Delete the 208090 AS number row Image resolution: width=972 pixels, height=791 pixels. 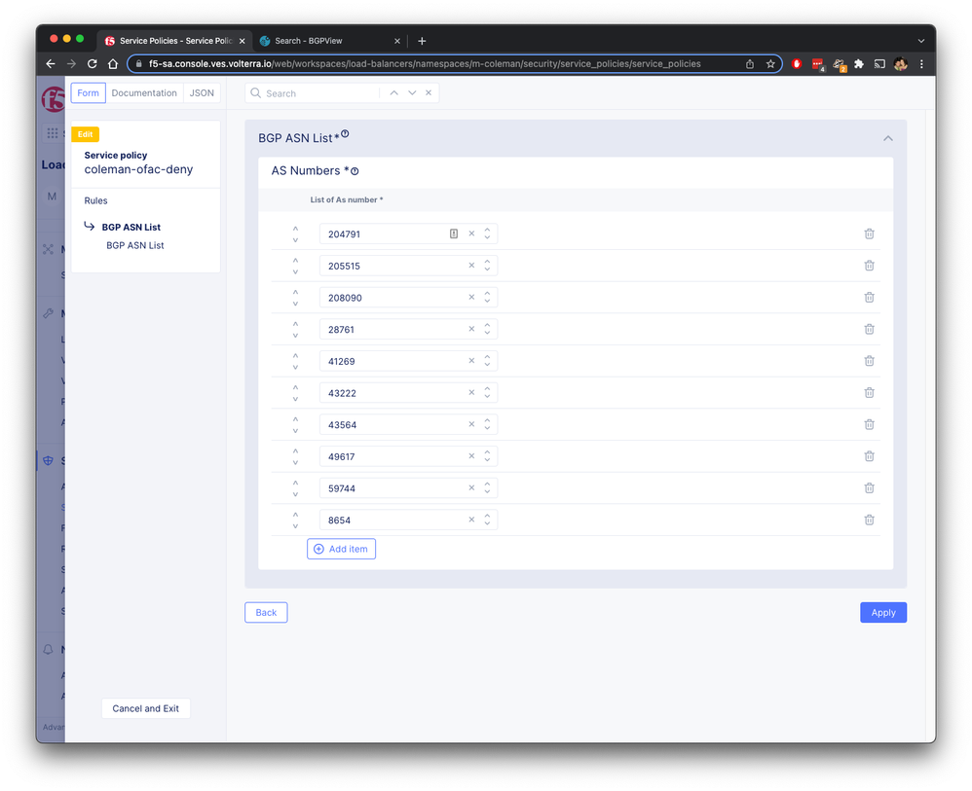click(x=869, y=298)
